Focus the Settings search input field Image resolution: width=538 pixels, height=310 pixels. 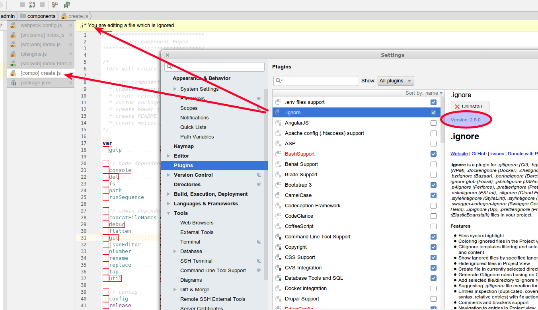pos(214,67)
